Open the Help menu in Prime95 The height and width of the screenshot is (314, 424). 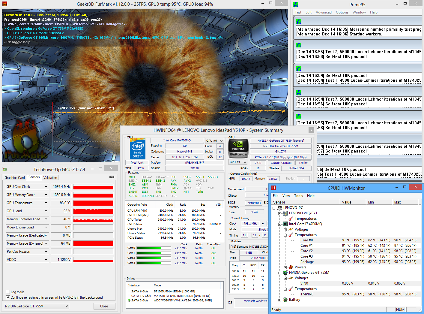374,12
